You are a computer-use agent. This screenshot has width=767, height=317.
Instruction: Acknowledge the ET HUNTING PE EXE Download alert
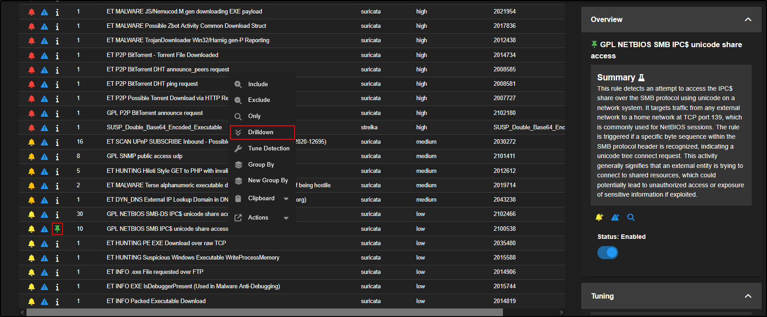point(31,243)
